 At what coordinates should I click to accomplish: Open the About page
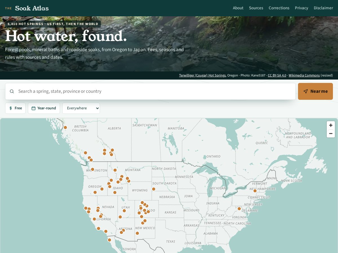coord(238,8)
